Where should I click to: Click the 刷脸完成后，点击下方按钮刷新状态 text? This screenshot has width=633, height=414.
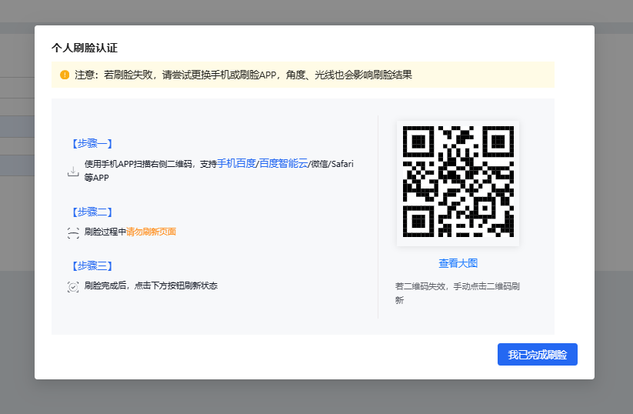[151, 285]
